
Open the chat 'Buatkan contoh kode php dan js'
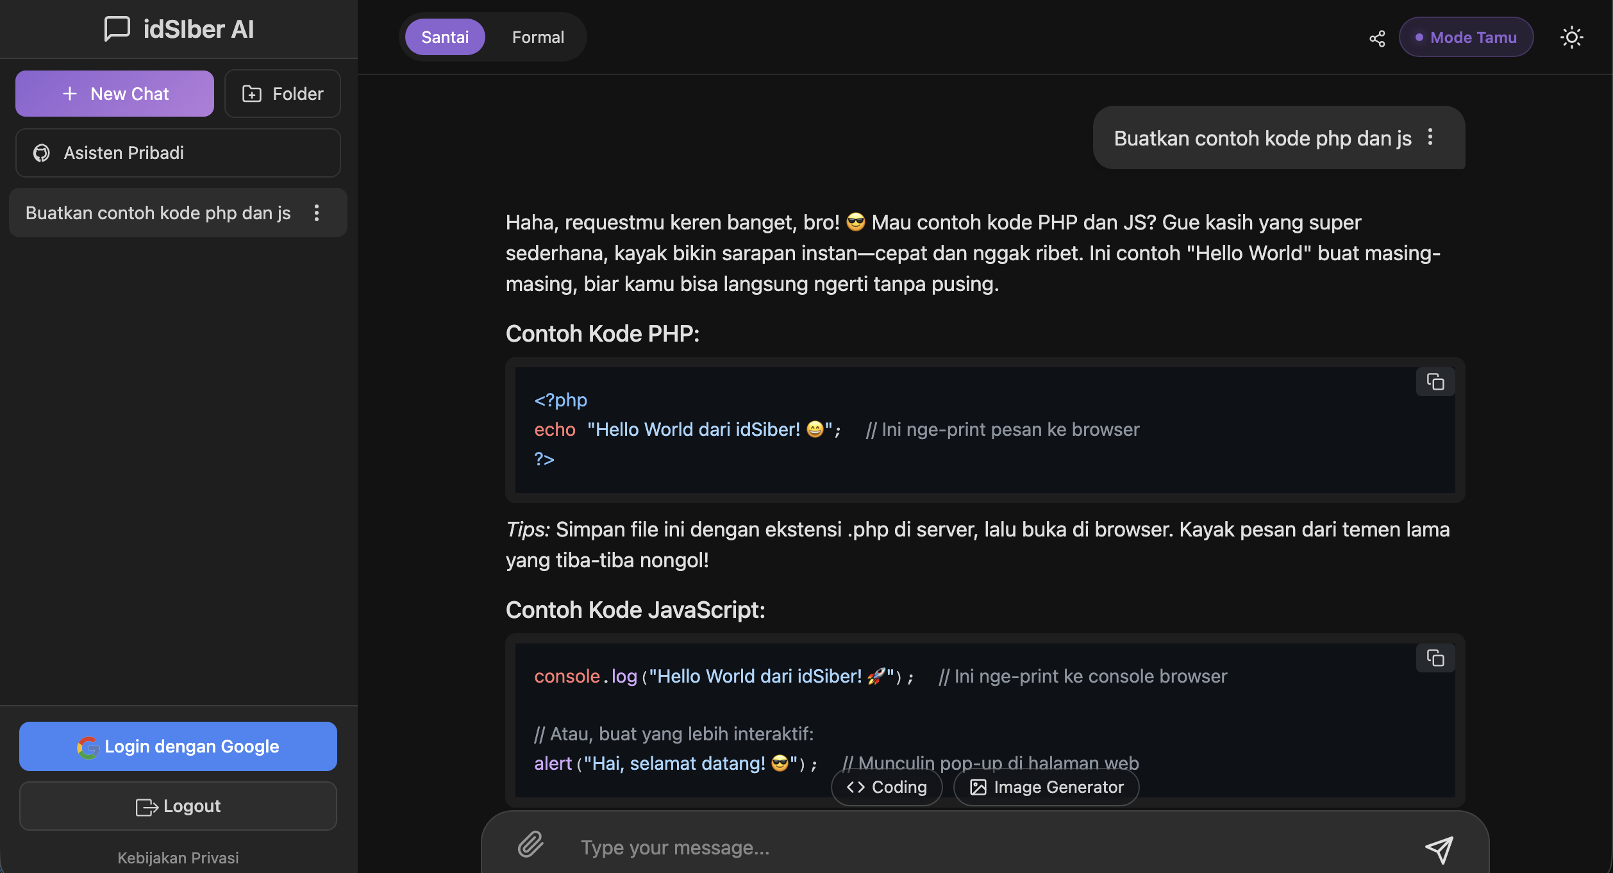click(x=158, y=213)
